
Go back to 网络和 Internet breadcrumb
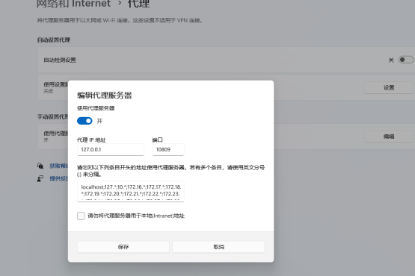pyautogui.click(x=73, y=4)
